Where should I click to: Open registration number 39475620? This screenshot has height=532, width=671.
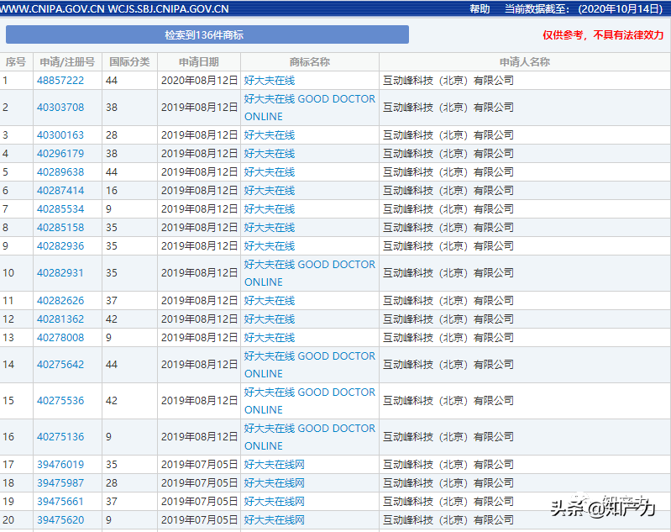(60, 520)
